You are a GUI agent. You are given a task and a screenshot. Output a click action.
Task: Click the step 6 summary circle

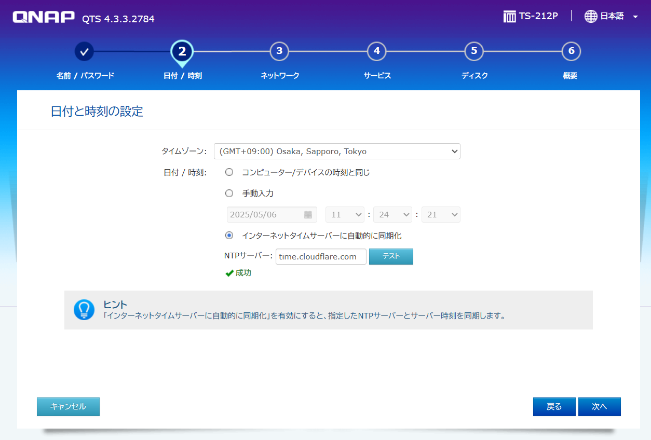pos(571,51)
